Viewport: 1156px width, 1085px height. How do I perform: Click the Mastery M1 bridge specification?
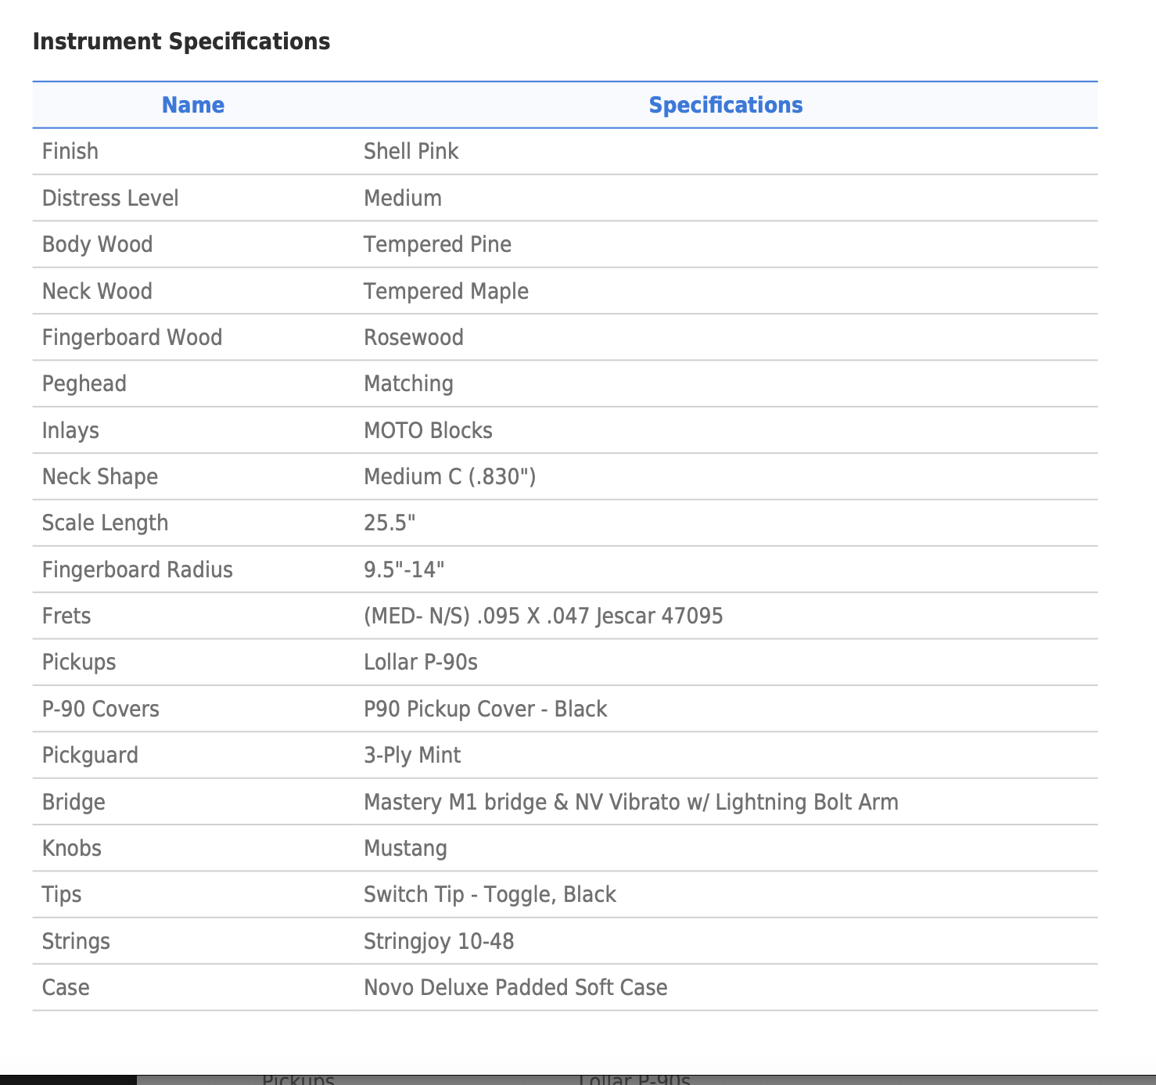(631, 802)
